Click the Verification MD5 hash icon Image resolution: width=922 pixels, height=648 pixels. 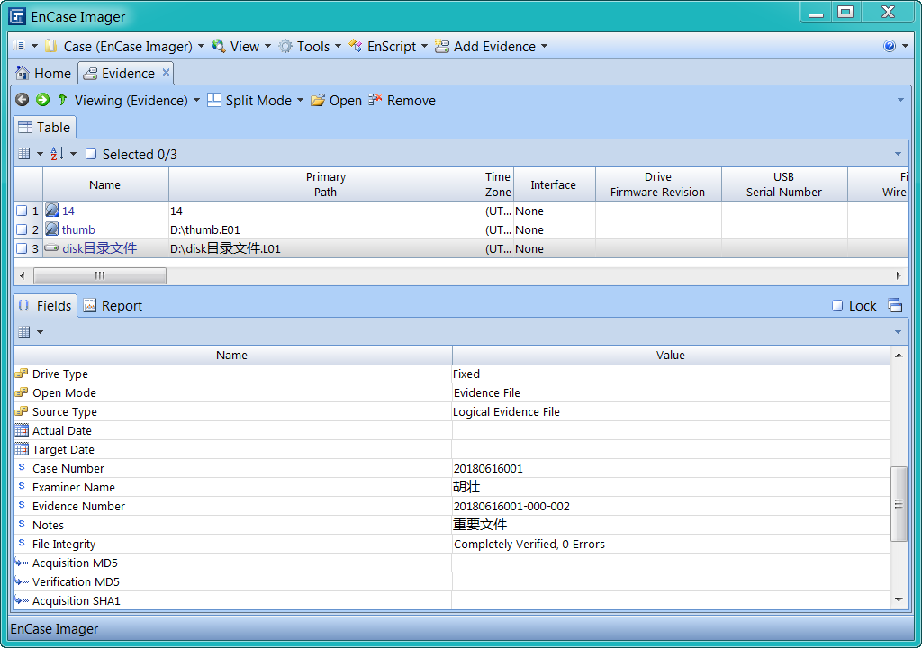click(x=22, y=581)
